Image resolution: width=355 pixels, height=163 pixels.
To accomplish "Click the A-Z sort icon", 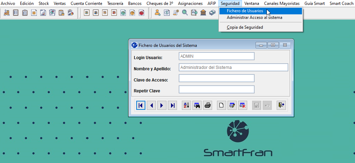I will 186,105.
